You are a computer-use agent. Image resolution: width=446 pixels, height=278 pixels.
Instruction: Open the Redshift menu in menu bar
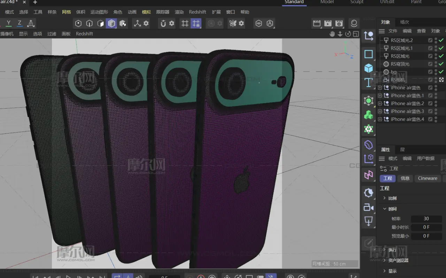198,12
